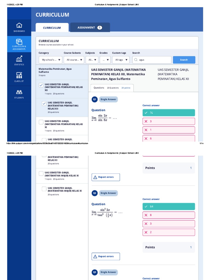This screenshot has height=280, width=210.
Task: Open the Dashboard home icon
Action: tap(19, 25)
